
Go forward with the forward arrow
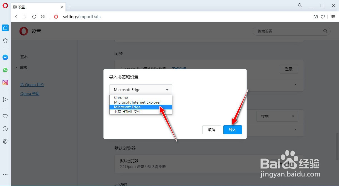click(x=25, y=17)
